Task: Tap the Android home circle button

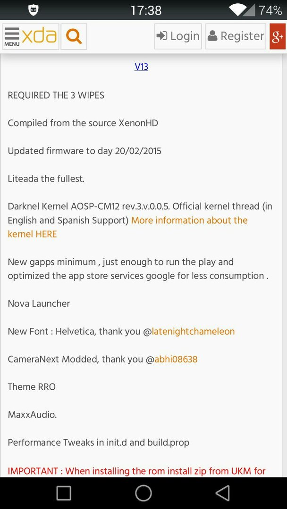Action: tap(143, 493)
